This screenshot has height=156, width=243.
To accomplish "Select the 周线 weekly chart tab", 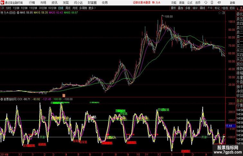I will tap(68, 8).
